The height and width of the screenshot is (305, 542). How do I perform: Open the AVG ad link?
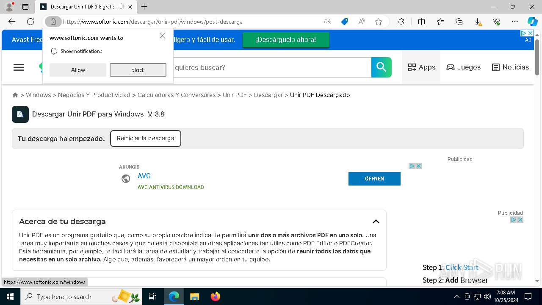[x=144, y=176]
